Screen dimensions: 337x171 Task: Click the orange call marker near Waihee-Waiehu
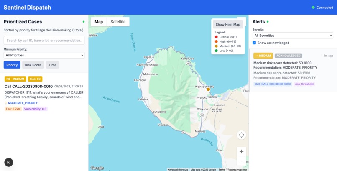(208, 89)
